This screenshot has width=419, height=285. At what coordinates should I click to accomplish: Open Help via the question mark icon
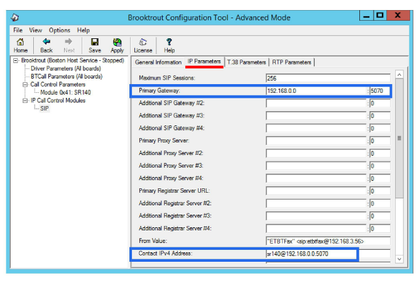click(x=169, y=46)
